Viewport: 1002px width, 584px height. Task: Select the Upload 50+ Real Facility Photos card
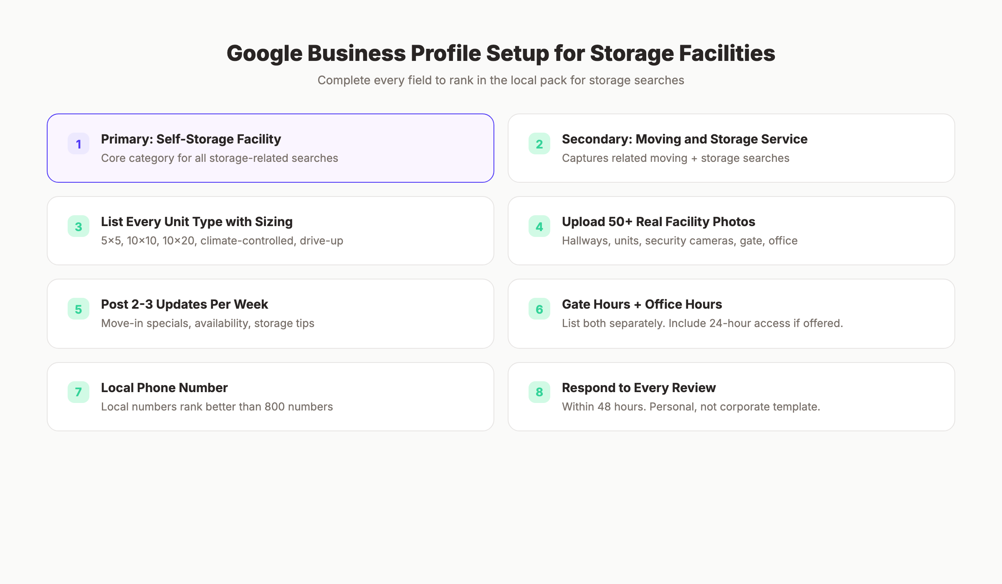click(731, 231)
